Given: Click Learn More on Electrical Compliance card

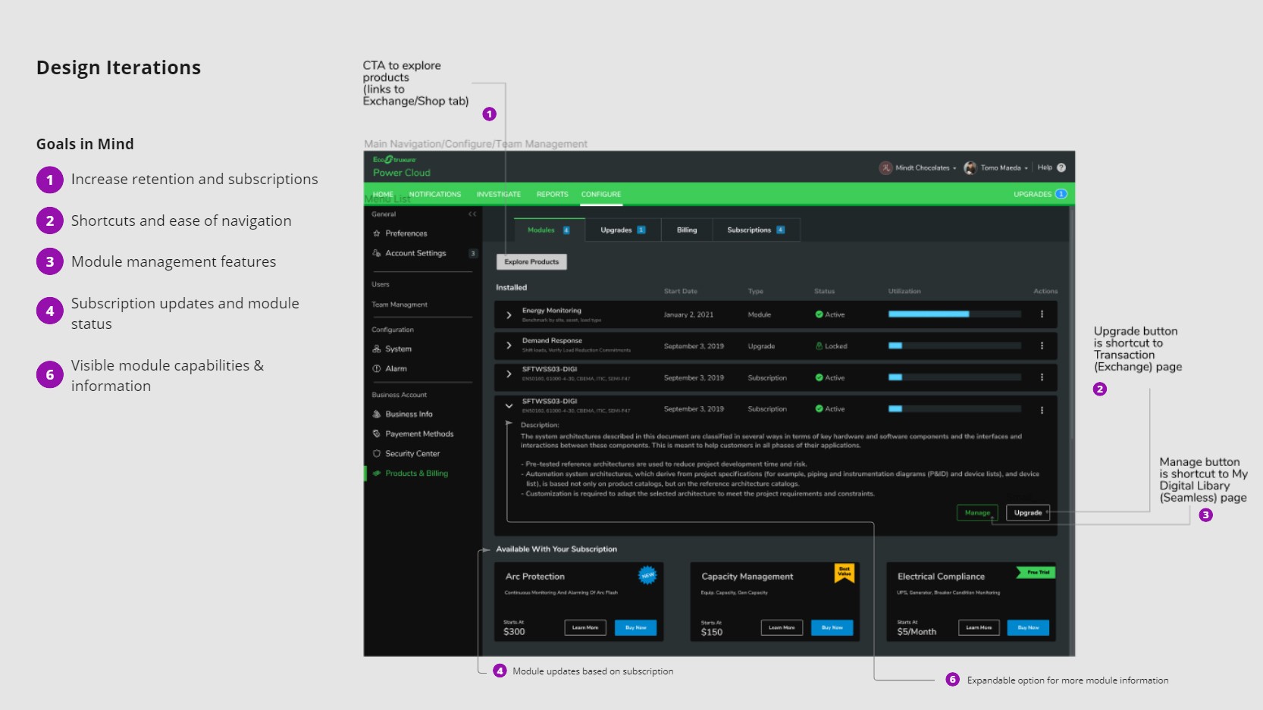Looking at the screenshot, I should point(979,627).
